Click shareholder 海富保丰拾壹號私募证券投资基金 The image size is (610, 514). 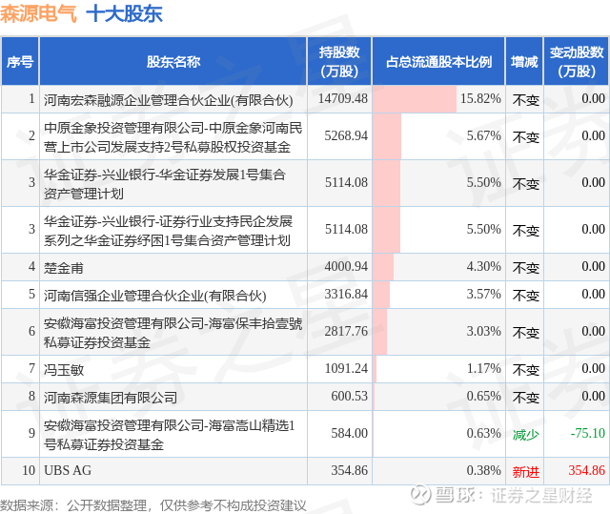pos(173,333)
